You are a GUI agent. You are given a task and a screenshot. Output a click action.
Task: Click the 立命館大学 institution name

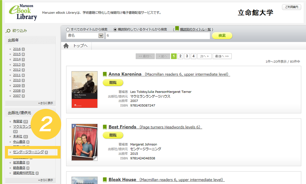(x=256, y=13)
